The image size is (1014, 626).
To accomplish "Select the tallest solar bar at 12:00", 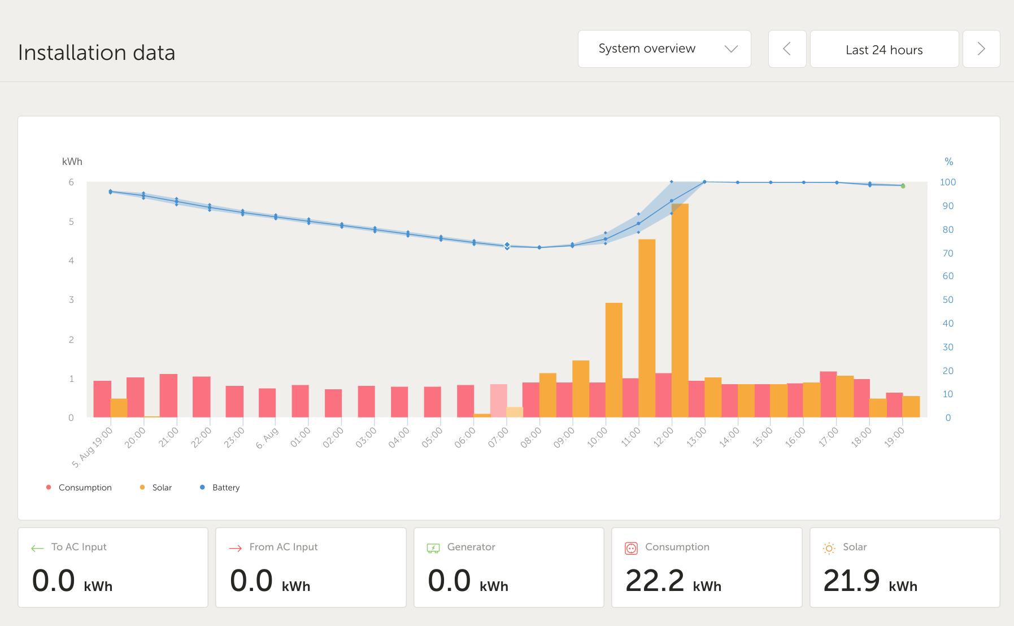I will pyautogui.click(x=680, y=311).
